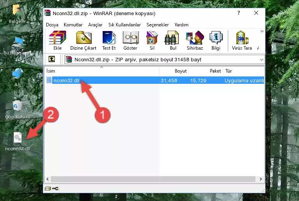The width and height of the screenshot is (299, 201).
Task: Select nconn32.dll file on desktop
Action: coord(17,142)
